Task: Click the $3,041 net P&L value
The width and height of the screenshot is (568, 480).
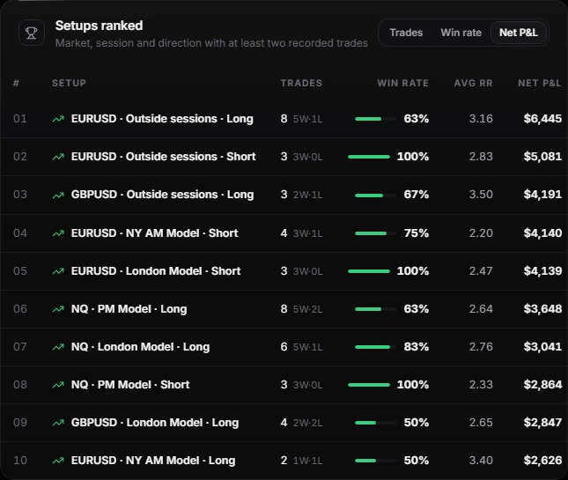Action: (542, 347)
